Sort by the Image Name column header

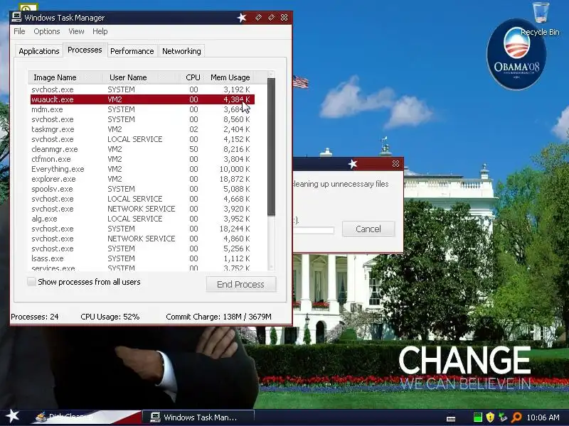65,77
